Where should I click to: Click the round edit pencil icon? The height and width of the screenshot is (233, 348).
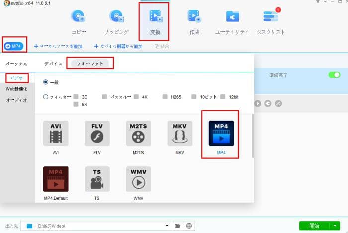(278, 103)
